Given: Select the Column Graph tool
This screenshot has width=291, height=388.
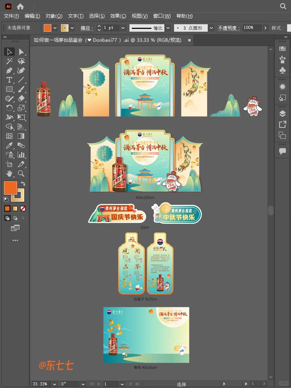Looking at the screenshot, I should (21, 155).
